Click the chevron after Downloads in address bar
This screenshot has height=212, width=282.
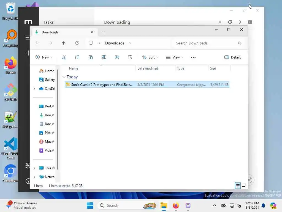tap(130, 43)
